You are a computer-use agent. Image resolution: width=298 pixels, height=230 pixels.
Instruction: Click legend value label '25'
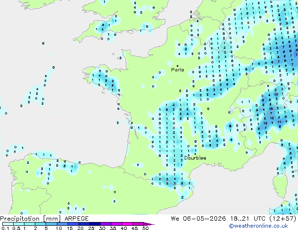click(91, 228)
